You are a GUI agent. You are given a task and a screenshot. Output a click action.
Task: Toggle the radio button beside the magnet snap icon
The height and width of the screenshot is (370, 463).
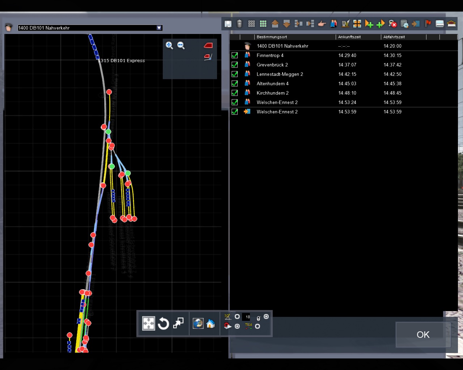point(237,326)
